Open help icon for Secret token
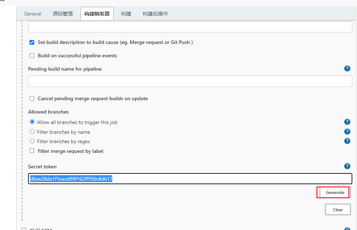 (347, 166)
